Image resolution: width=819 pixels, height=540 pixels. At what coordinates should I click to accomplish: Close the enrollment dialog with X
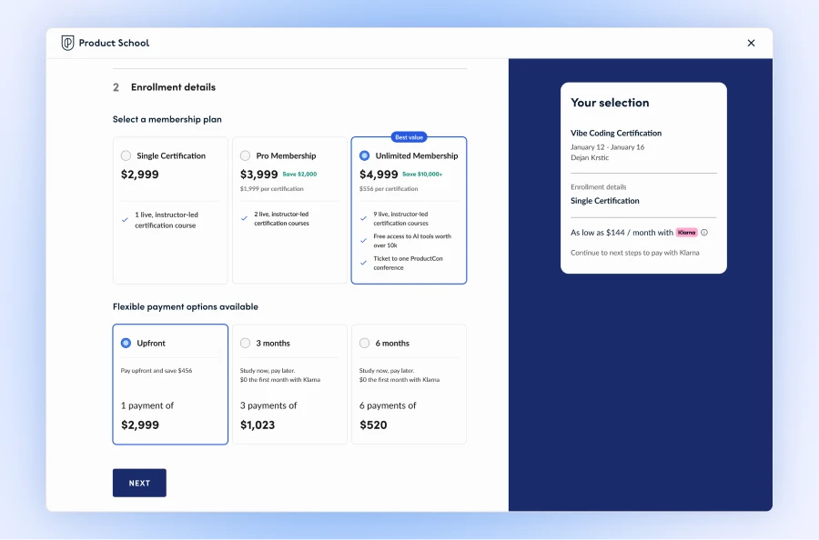click(751, 43)
